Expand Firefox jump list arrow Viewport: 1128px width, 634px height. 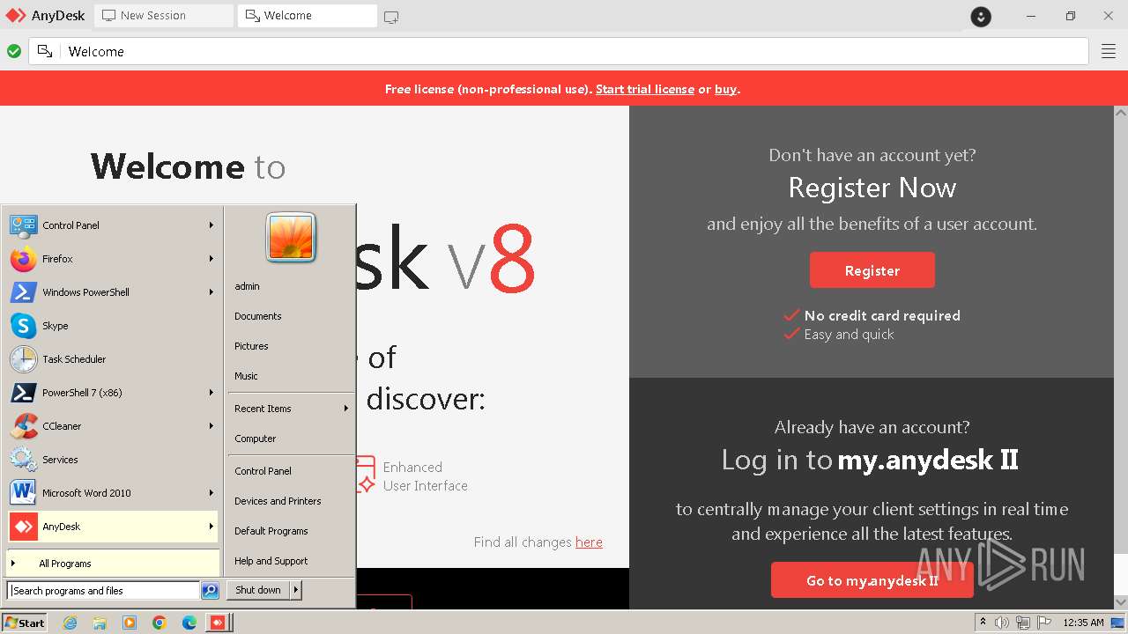211,259
